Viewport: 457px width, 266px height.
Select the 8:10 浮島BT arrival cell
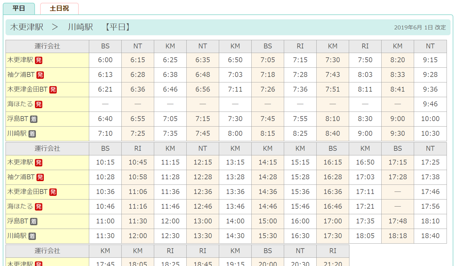(333, 119)
